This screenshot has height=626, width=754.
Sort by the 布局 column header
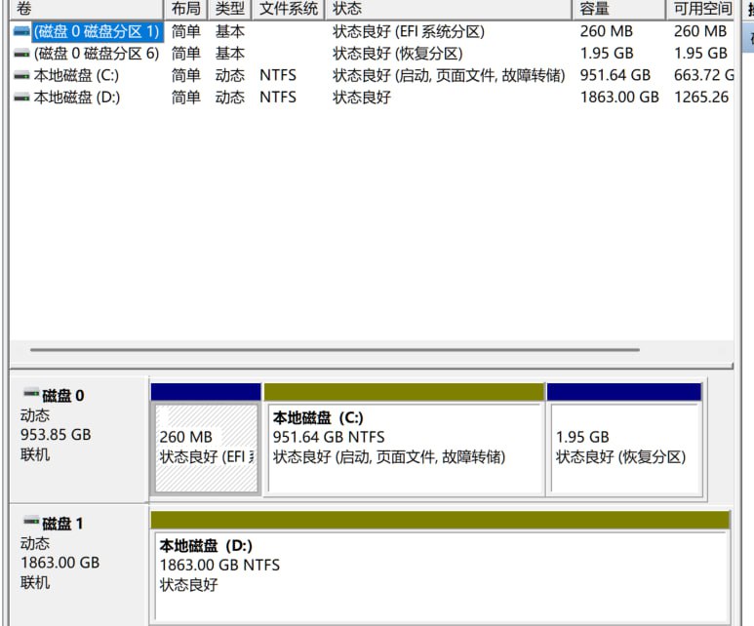pos(185,9)
